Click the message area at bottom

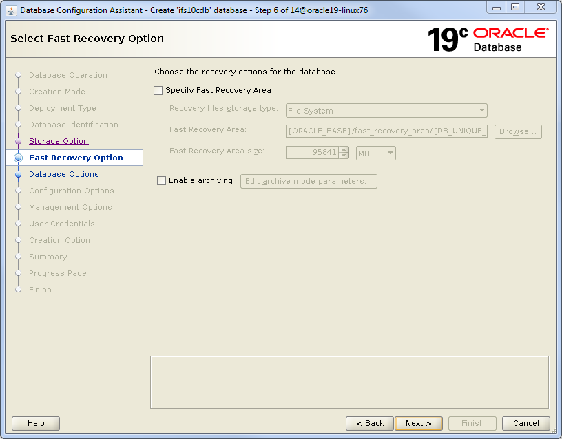tap(349, 382)
